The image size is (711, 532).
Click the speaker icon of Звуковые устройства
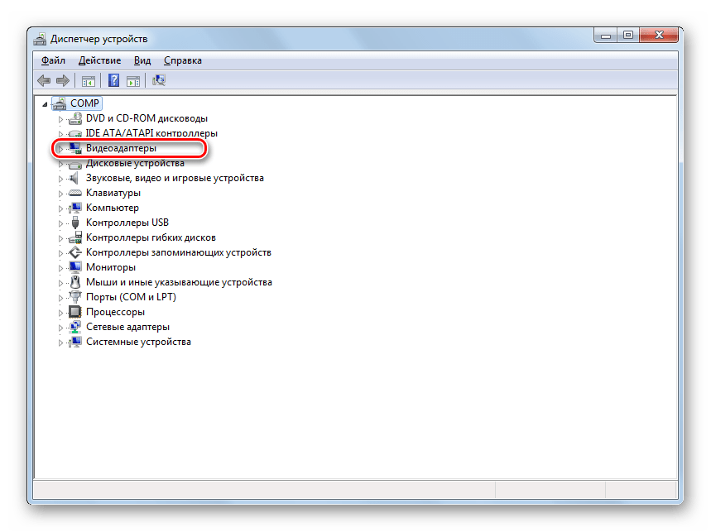pyautogui.click(x=74, y=178)
